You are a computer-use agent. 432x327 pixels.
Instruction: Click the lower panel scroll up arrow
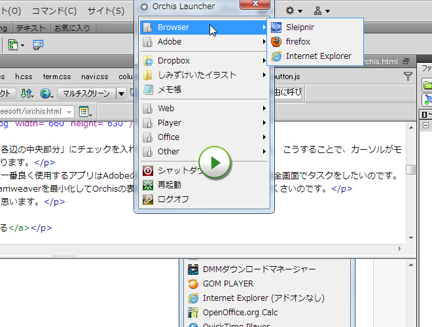[x=411, y=265]
